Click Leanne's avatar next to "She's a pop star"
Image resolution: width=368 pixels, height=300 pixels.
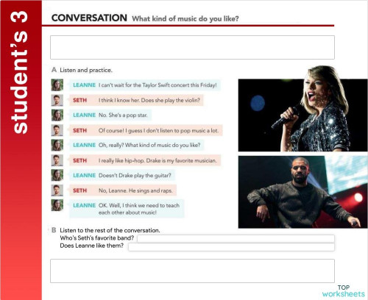pyautogui.click(x=57, y=115)
